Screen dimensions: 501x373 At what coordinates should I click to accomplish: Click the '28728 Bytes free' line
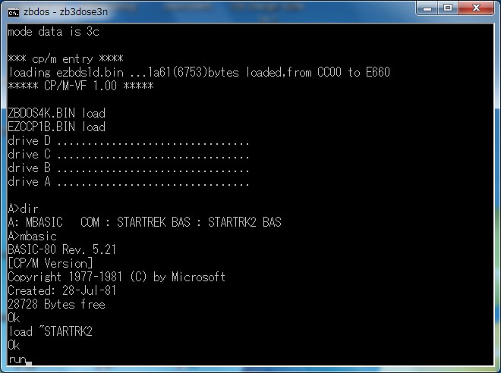pos(57,304)
